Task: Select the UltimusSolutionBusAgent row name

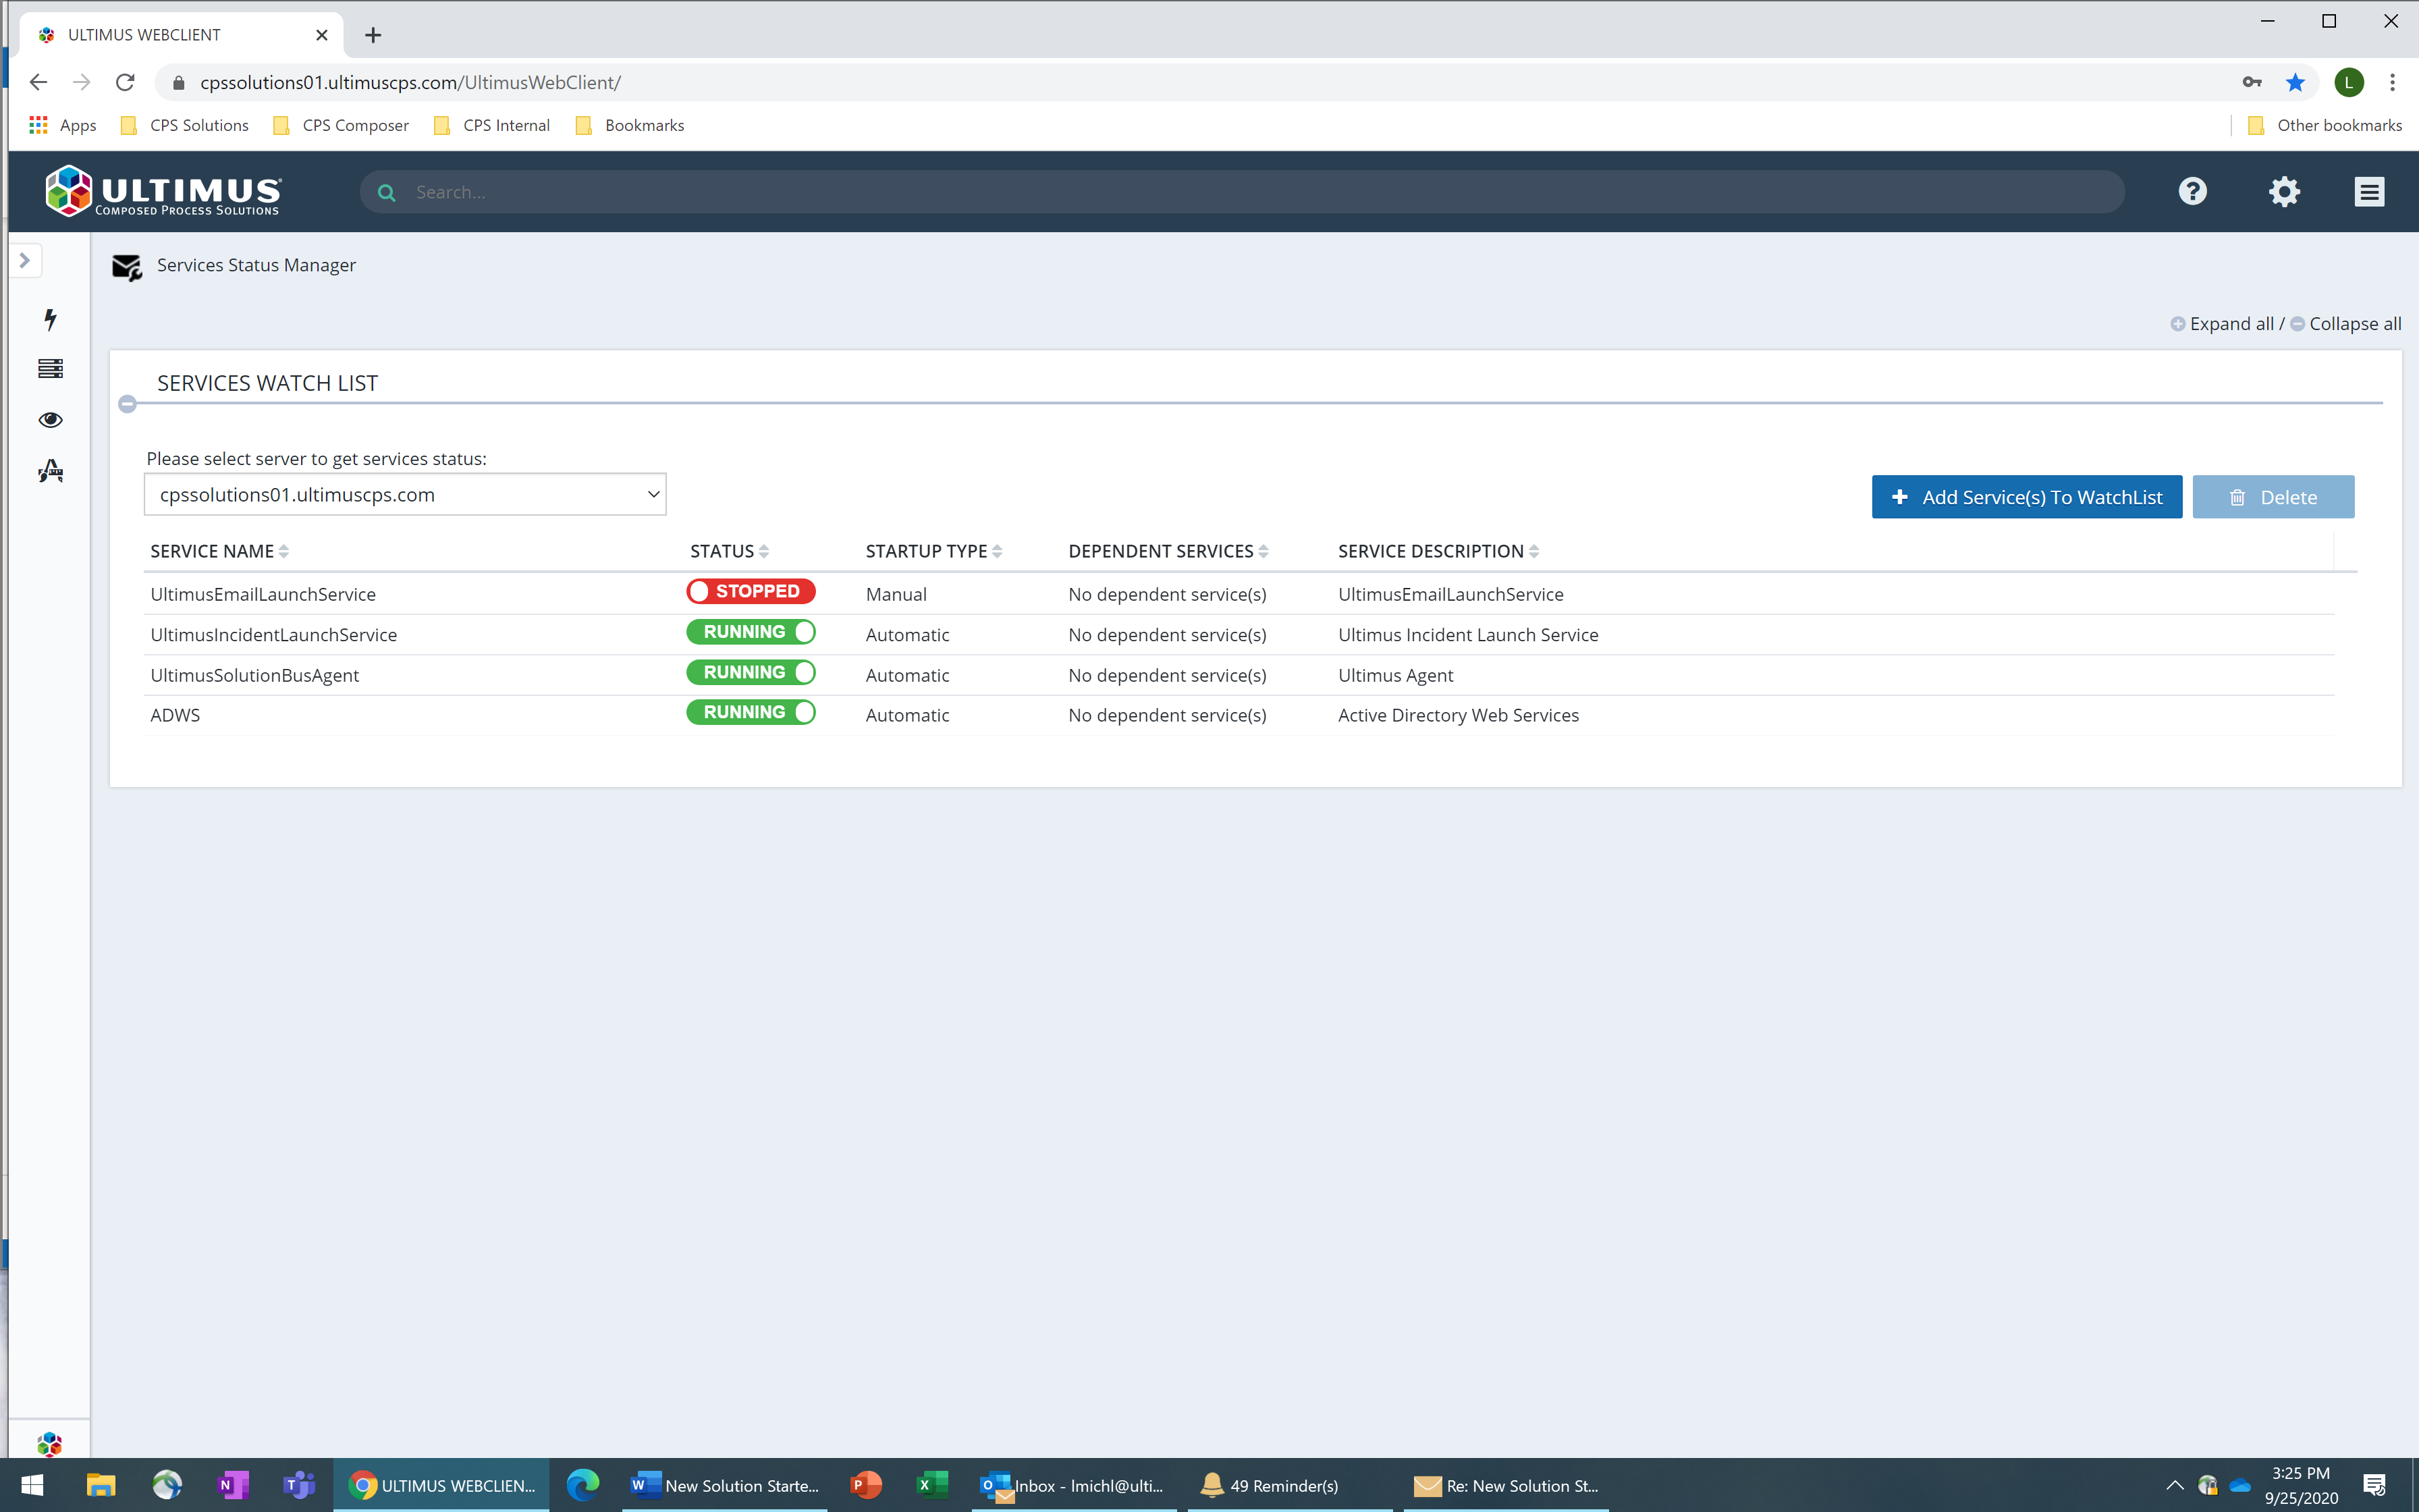Action: (254, 675)
